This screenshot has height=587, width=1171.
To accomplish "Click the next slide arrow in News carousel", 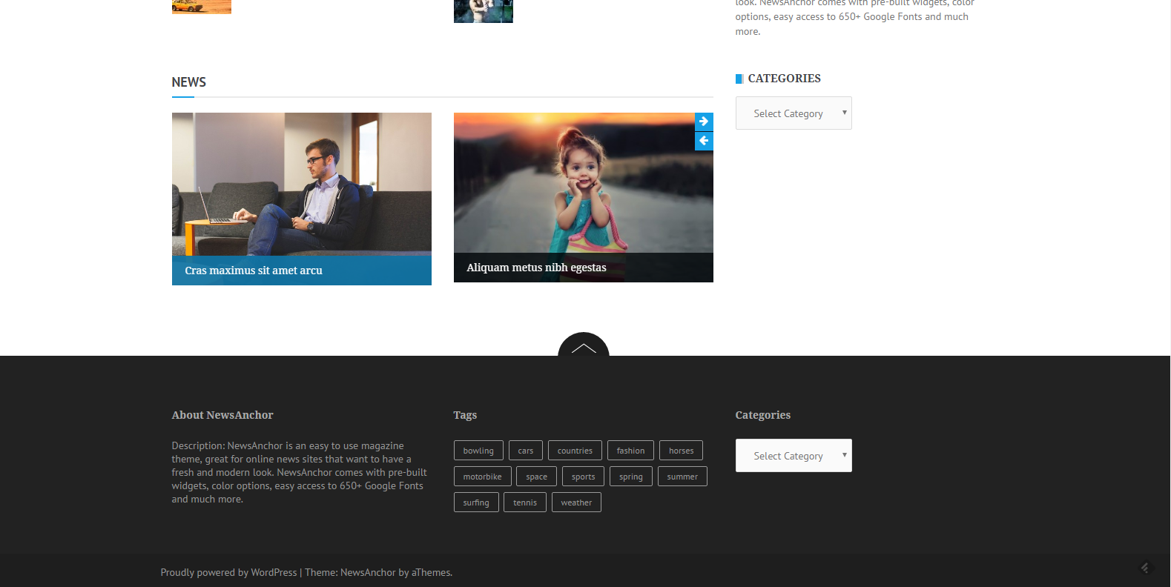I will point(704,122).
